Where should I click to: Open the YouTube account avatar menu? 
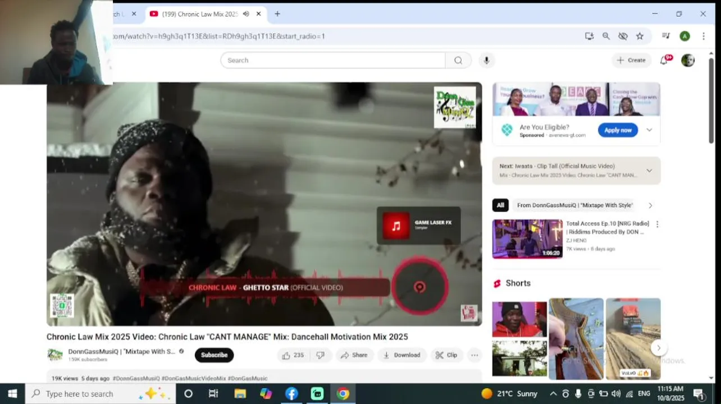(x=688, y=60)
